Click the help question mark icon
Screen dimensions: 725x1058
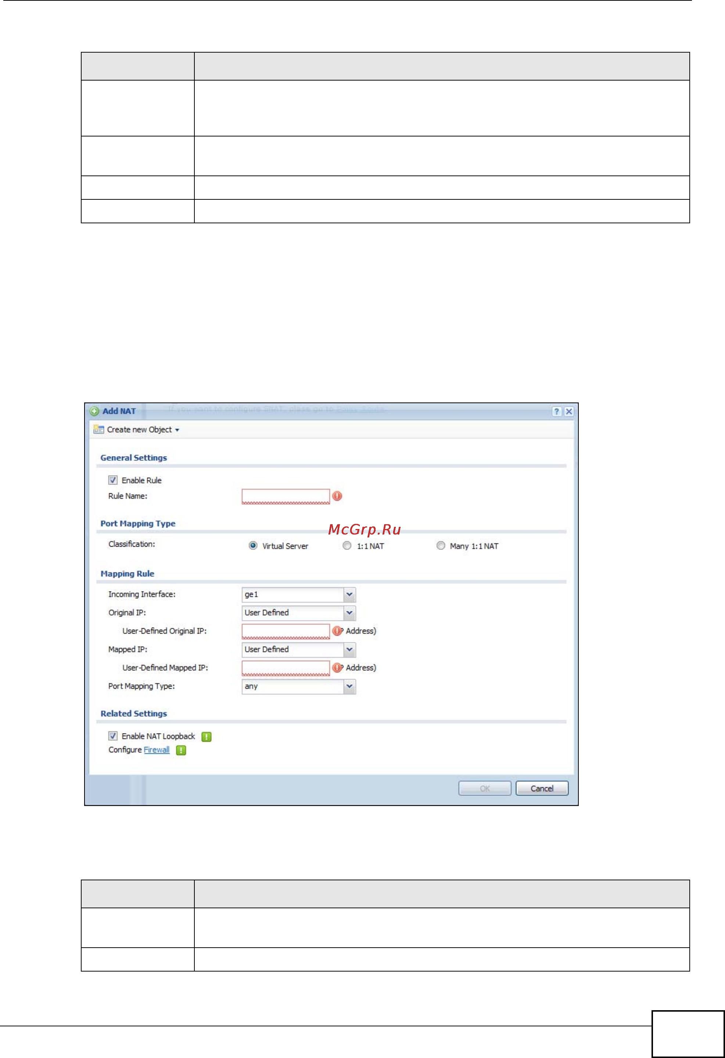pyautogui.click(x=556, y=412)
